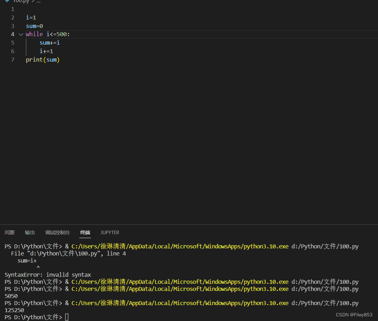Open the JUPYTER panel tab
This screenshot has height=321, width=378.
(x=110, y=232)
